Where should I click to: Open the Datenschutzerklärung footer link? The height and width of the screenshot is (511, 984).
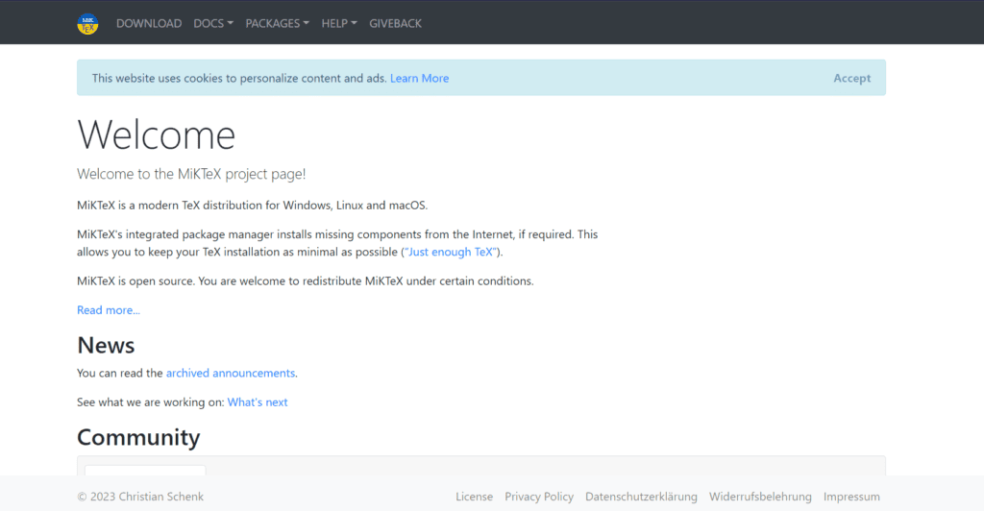point(641,497)
